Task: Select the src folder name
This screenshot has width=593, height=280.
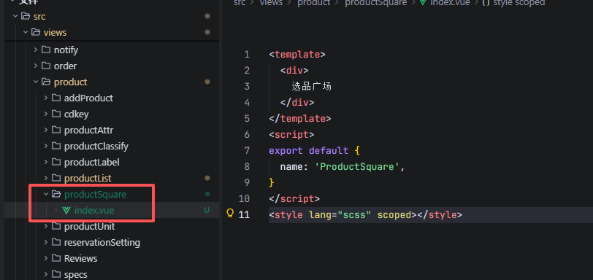Action: pos(39,16)
